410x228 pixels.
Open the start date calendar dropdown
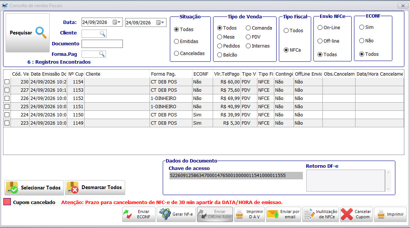(x=116, y=22)
